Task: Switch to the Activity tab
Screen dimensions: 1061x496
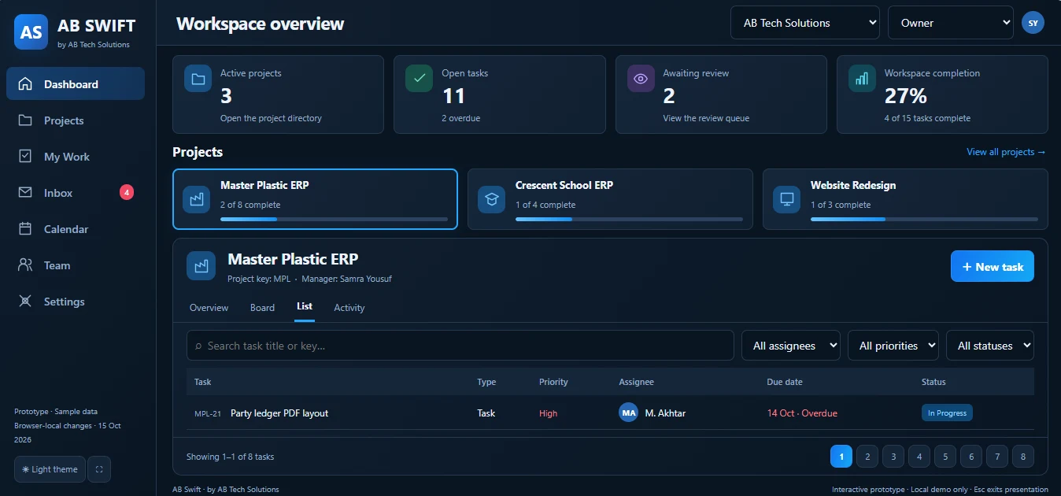Action: (349, 308)
